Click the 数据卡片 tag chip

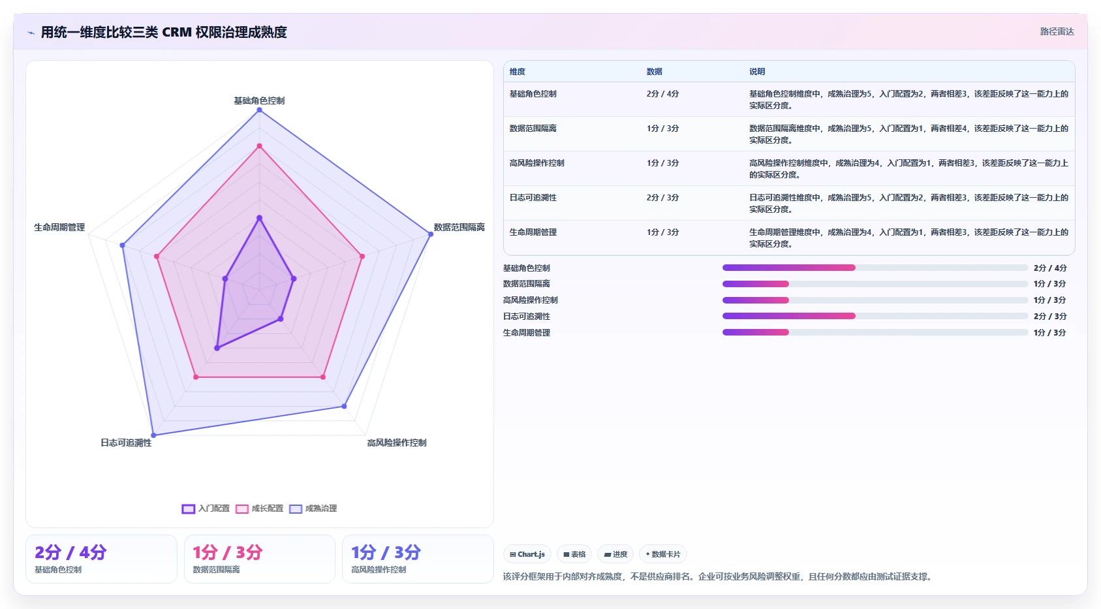tap(663, 554)
